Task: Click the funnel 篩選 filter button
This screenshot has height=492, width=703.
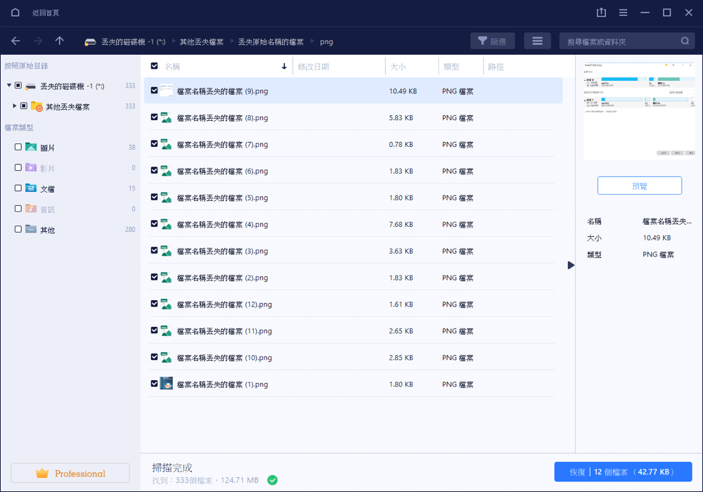Action: 492,41
